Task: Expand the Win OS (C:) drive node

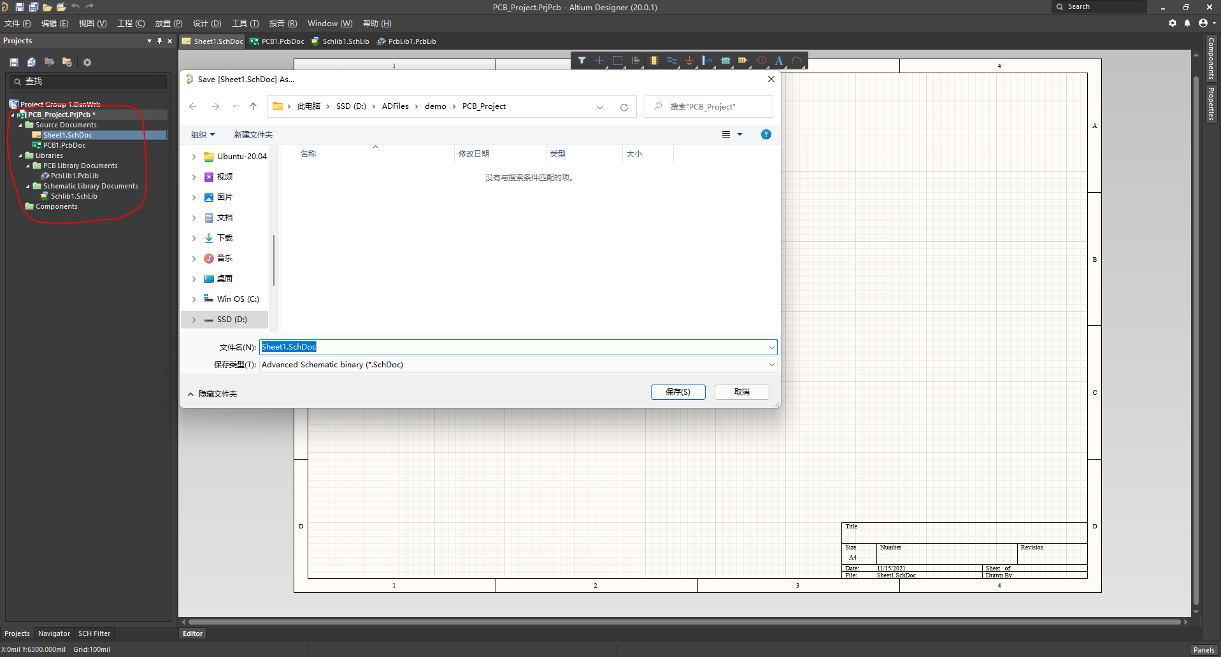Action: pos(194,299)
